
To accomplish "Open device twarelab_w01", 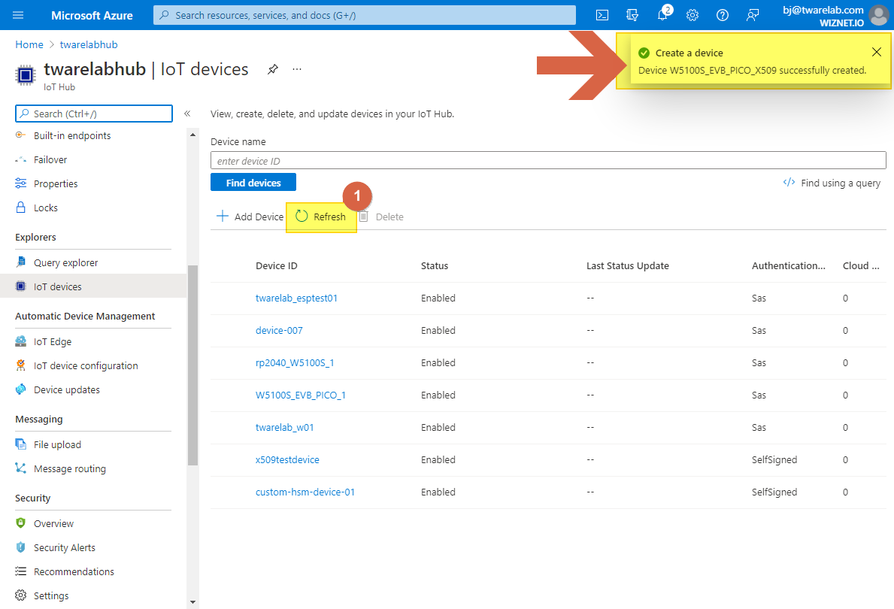I will pyautogui.click(x=284, y=427).
